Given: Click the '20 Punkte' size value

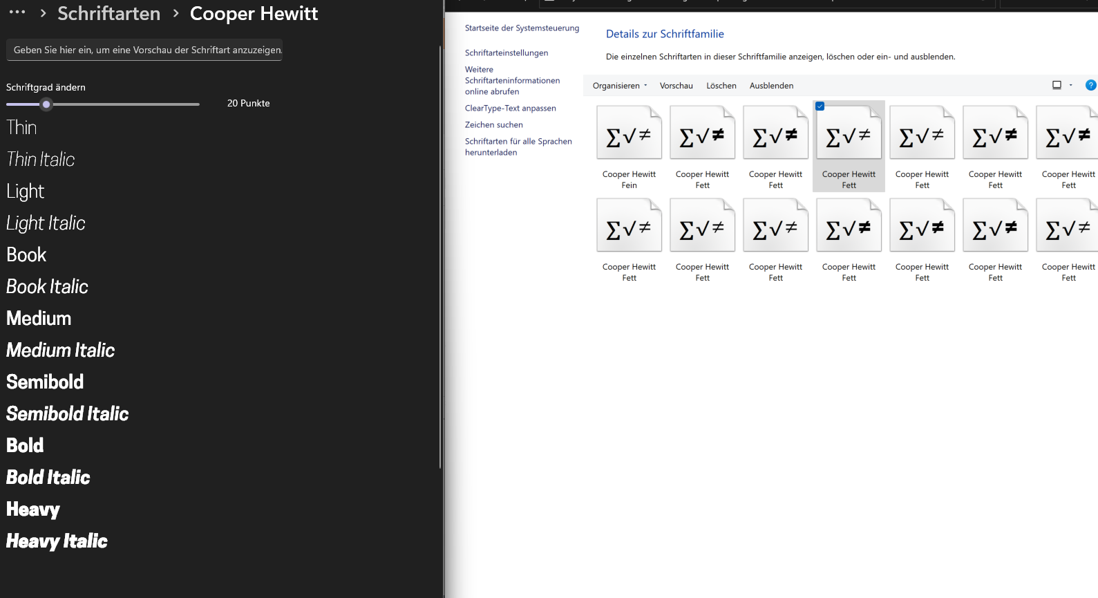Looking at the screenshot, I should pos(249,103).
